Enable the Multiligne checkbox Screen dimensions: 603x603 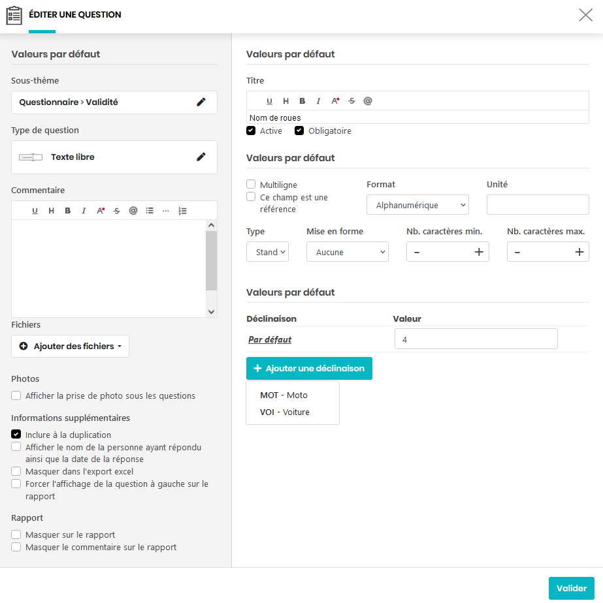[x=251, y=185]
